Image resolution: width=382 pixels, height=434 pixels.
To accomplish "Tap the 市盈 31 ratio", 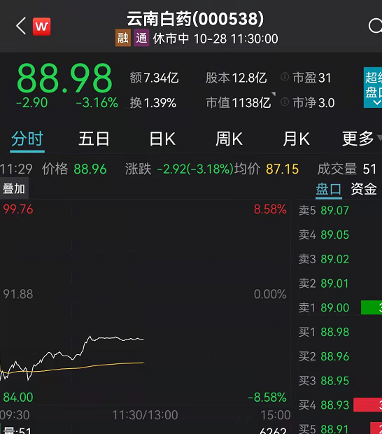I will coord(312,78).
